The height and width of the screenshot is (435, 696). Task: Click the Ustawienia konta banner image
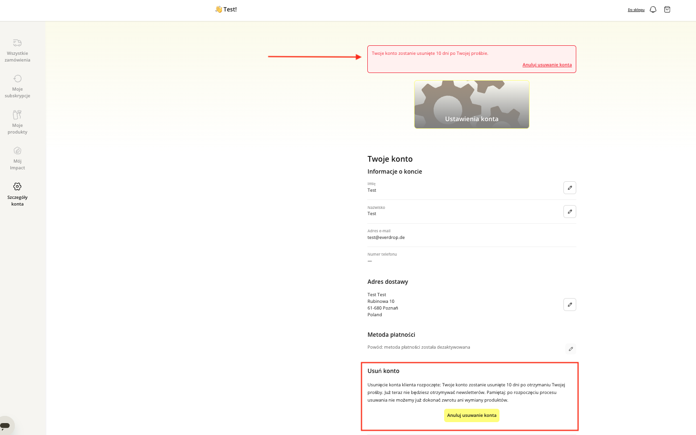(x=472, y=104)
